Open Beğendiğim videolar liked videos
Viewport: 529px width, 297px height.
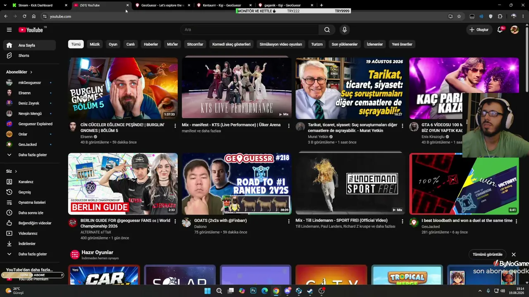pyautogui.click(x=29, y=223)
